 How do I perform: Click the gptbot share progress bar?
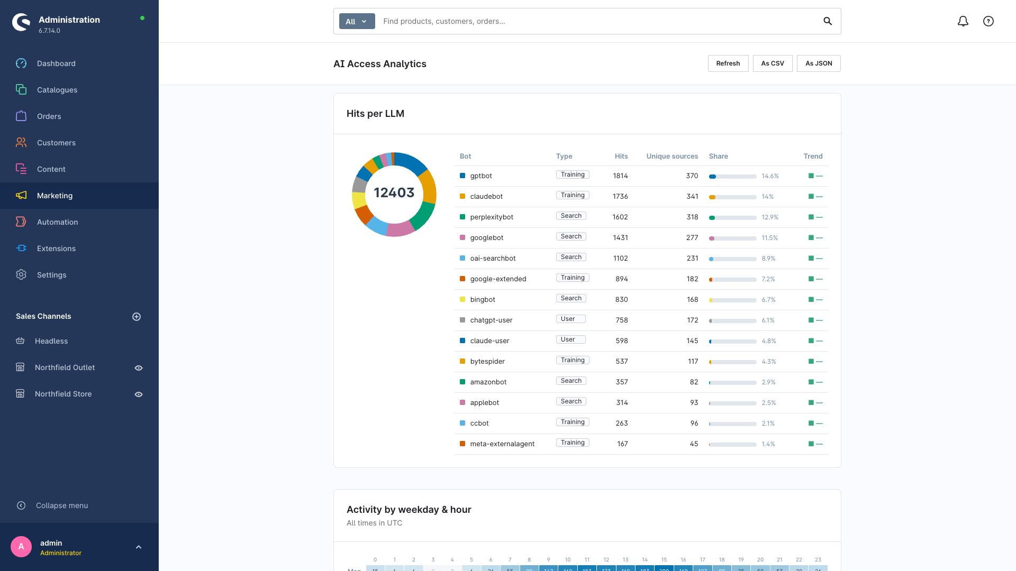[x=732, y=177]
